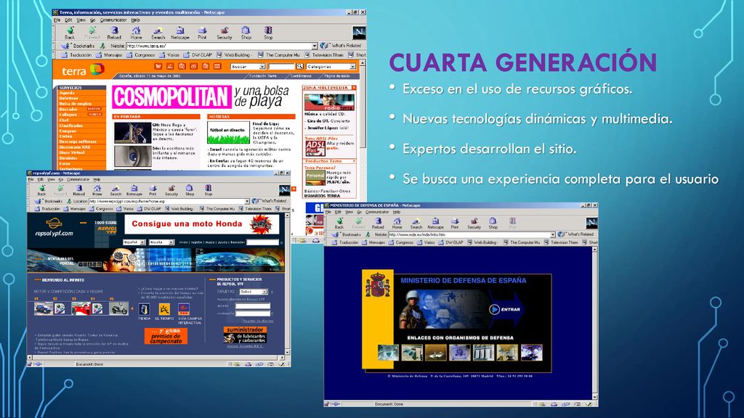This screenshot has height=418, width=744.
Task: Click the Reload icon in Repsol window
Action: [78, 189]
